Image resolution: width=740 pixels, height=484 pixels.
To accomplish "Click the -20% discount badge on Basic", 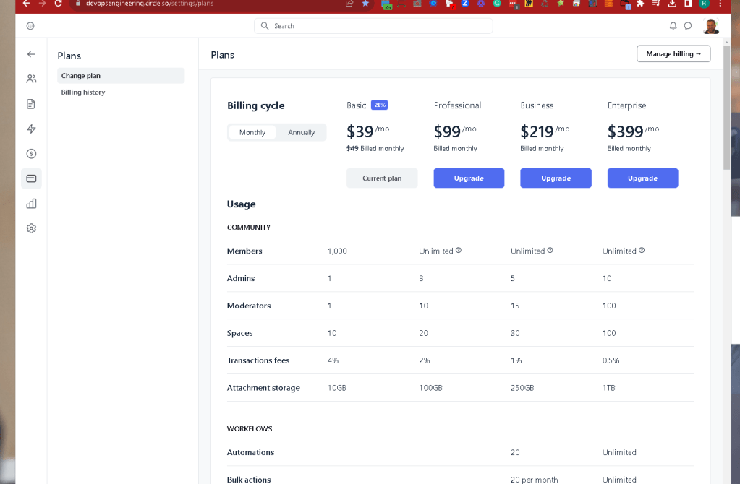I will 380,105.
